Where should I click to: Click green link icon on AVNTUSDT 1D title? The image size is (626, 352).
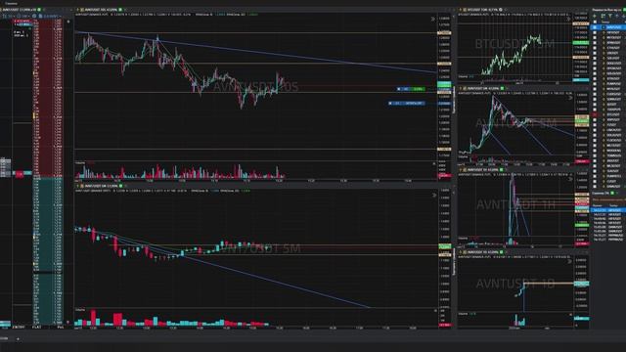(x=502, y=252)
